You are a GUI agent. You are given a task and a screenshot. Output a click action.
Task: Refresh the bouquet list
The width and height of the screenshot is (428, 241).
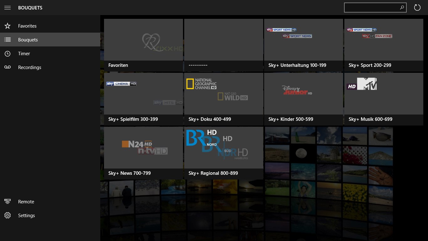click(417, 8)
